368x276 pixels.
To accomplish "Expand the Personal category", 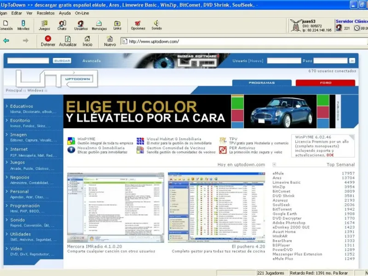I will [19, 191].
